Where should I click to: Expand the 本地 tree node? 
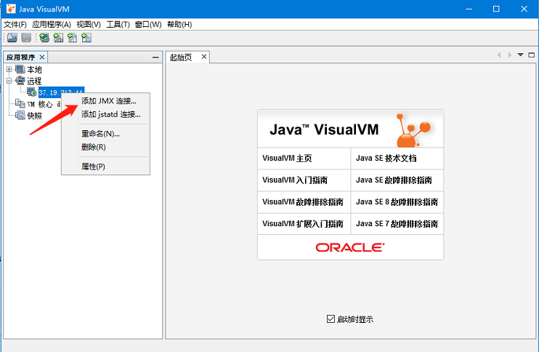[x=9, y=70]
